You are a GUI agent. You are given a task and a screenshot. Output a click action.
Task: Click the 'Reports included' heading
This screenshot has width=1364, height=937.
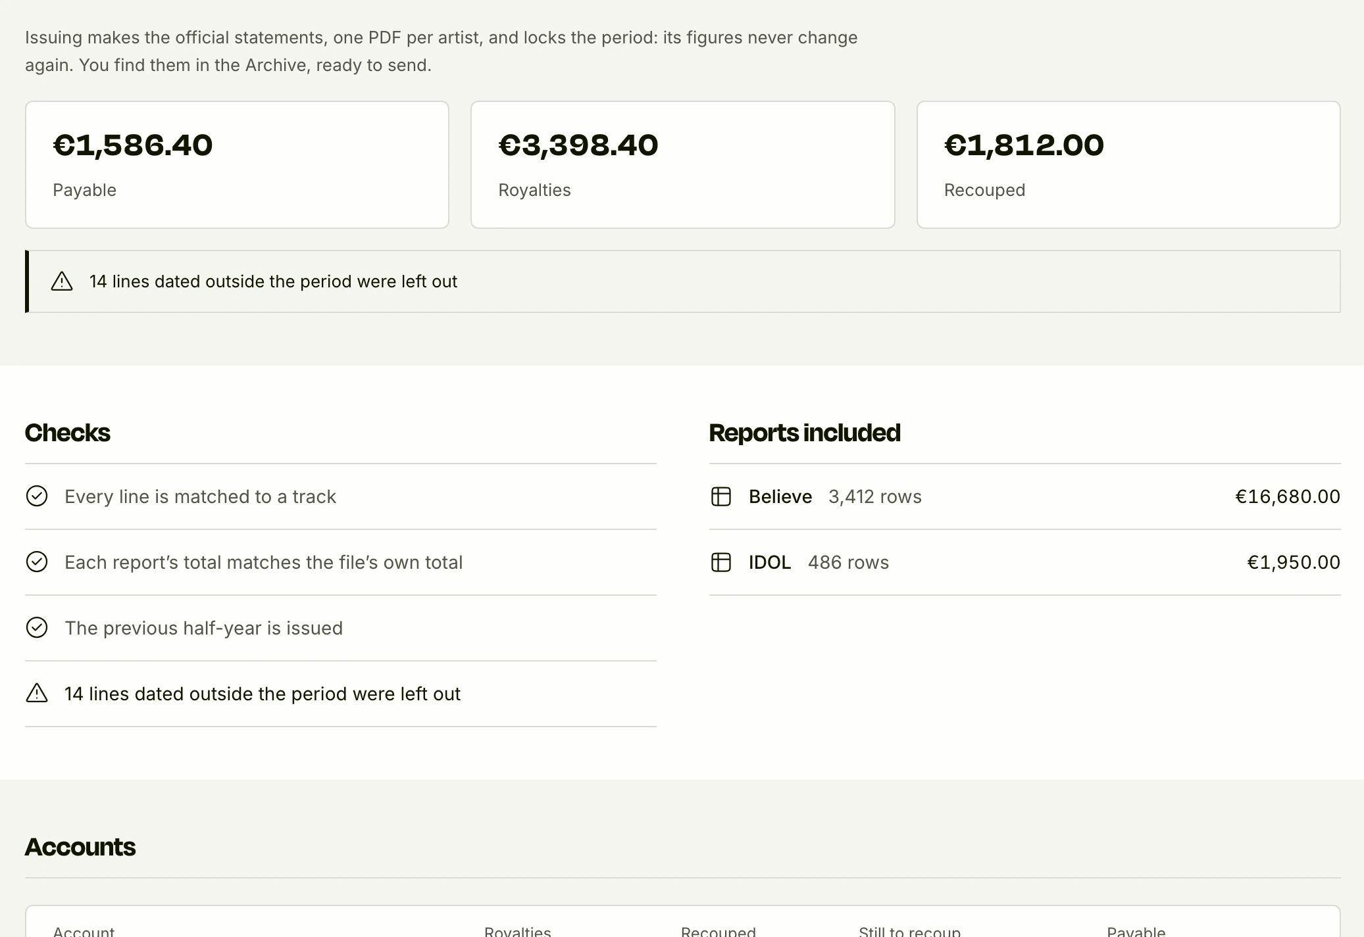[x=805, y=433]
